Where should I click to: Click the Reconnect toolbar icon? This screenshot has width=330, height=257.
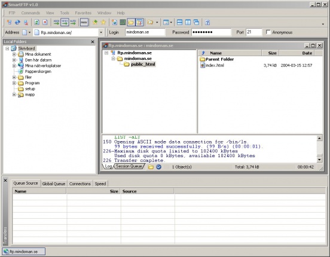coord(17,22)
